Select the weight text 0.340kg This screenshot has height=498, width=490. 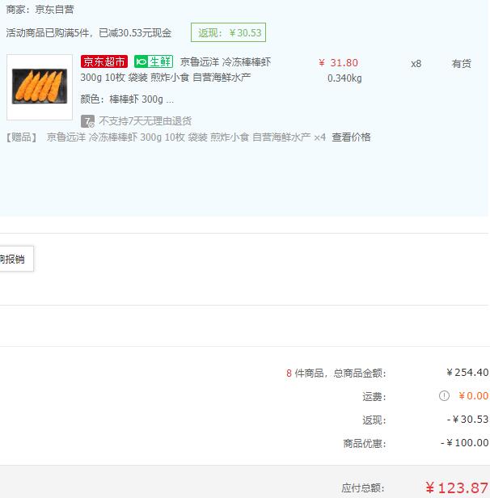(x=344, y=78)
